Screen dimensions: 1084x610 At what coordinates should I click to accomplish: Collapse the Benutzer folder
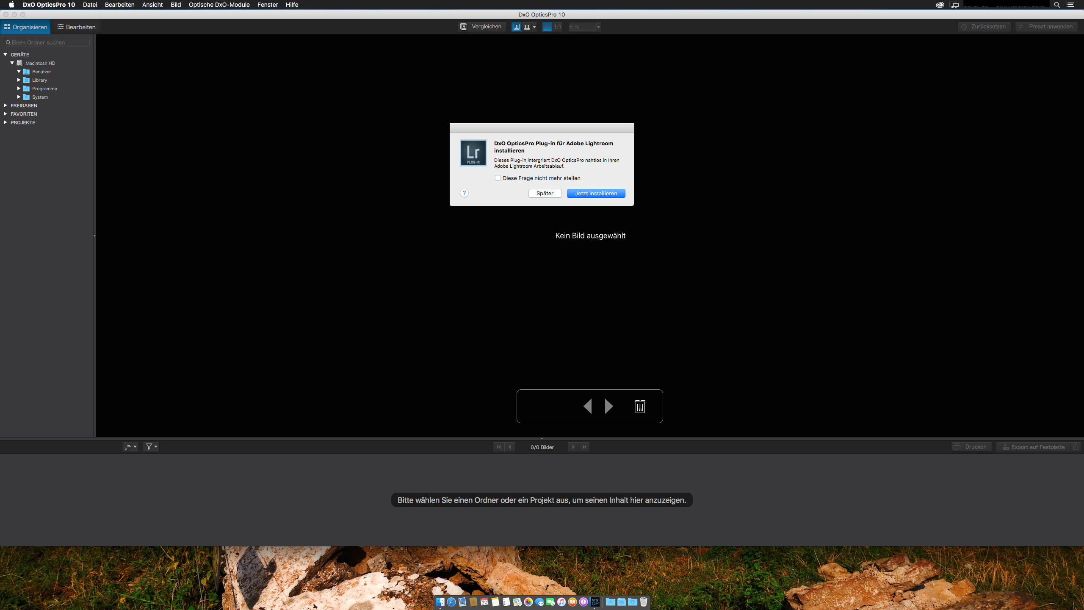point(19,72)
